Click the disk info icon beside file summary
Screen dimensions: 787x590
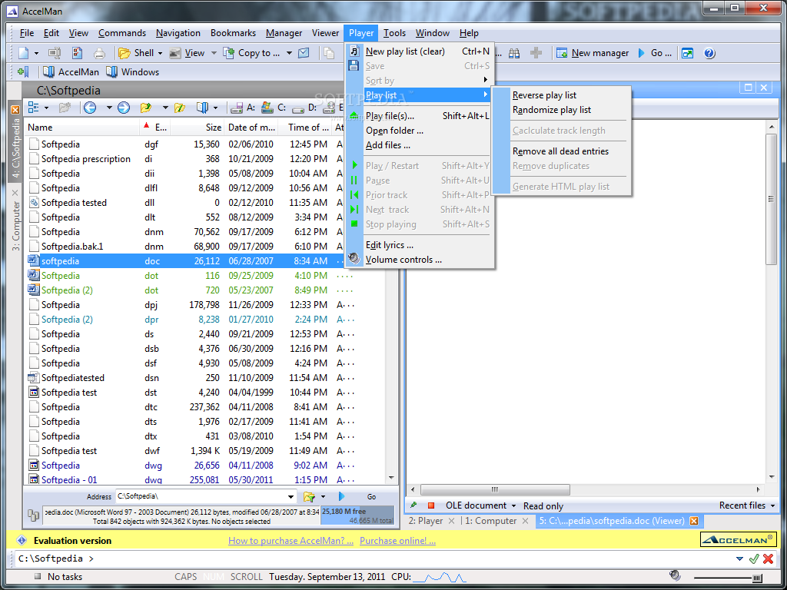(34, 515)
